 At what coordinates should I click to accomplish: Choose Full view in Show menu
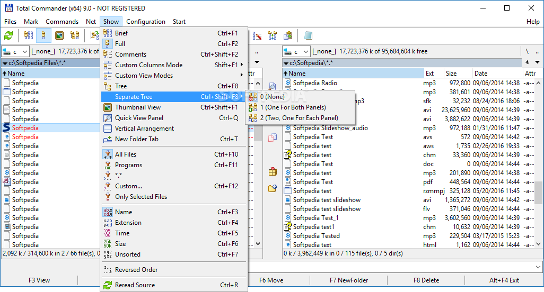[x=174, y=43]
